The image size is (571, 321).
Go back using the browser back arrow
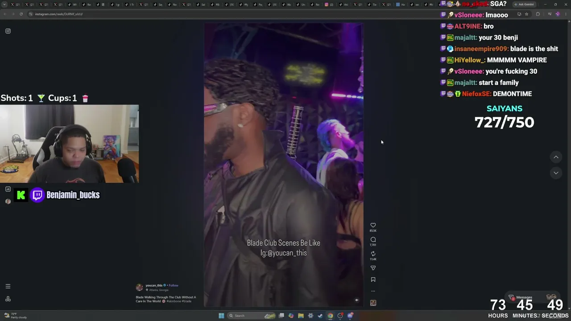pyautogui.click(x=5, y=14)
